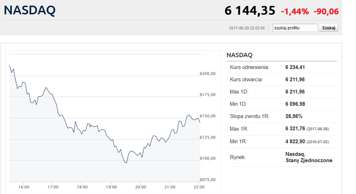
Task: Click the 6150,00 axis label
Action: [208, 116]
